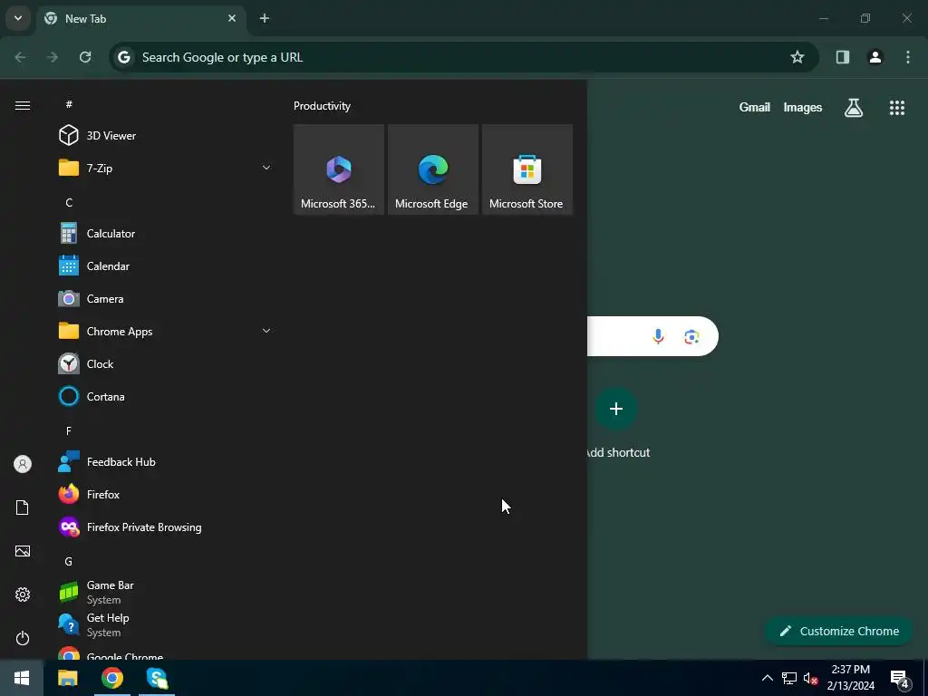
Task: Open the network status tray icon
Action: pyautogui.click(x=789, y=678)
